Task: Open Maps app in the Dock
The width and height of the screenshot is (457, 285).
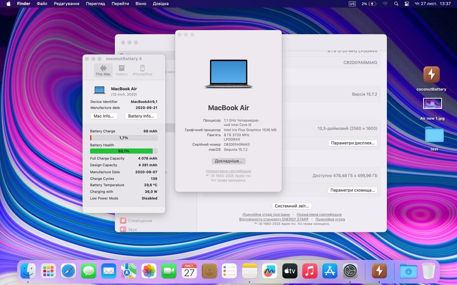Action: 128,271
